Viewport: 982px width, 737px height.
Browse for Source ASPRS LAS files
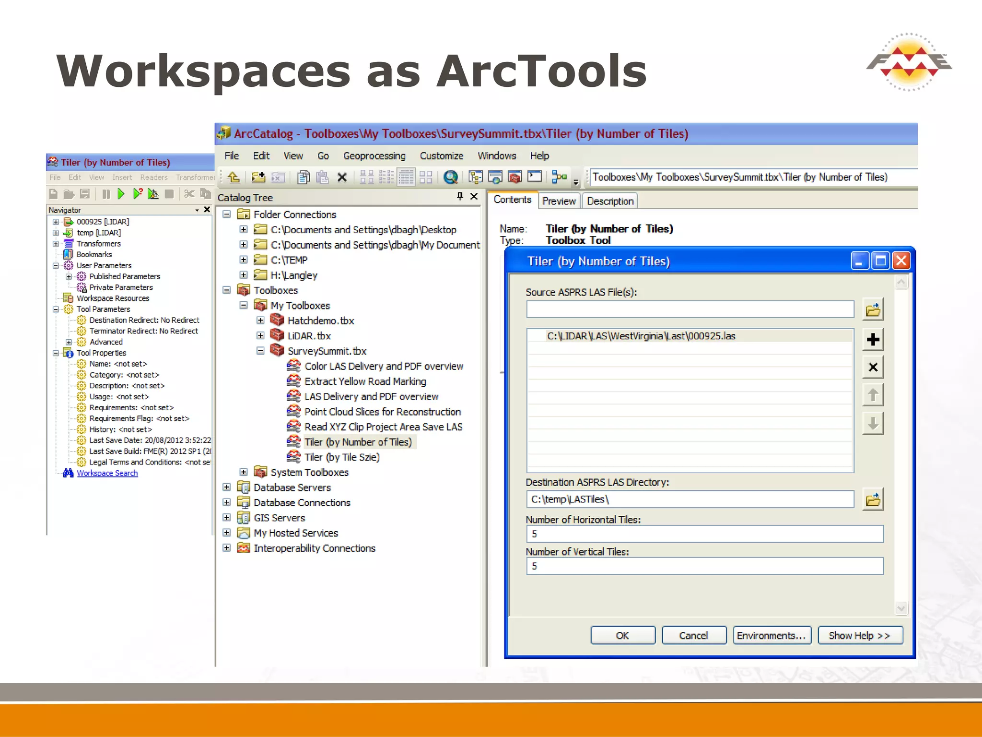coord(873,309)
